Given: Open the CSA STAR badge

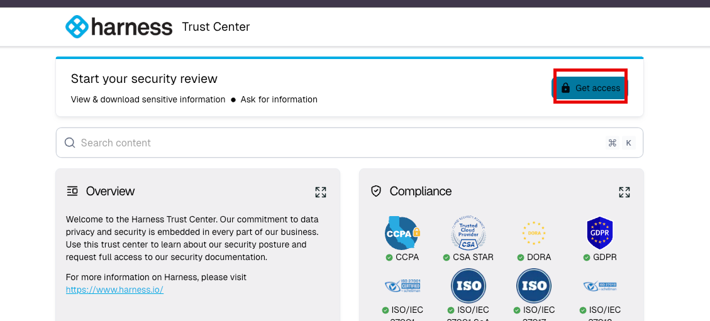Looking at the screenshot, I should point(468,233).
